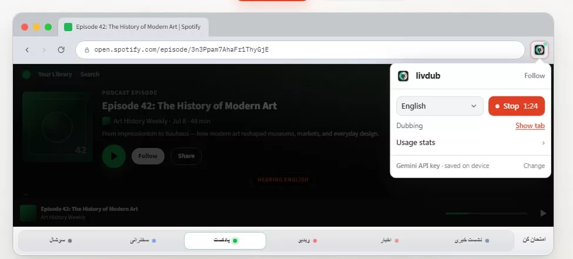This screenshot has width=573, height=259.
Task: Minimize the window with the yellow button
Action: point(36,27)
